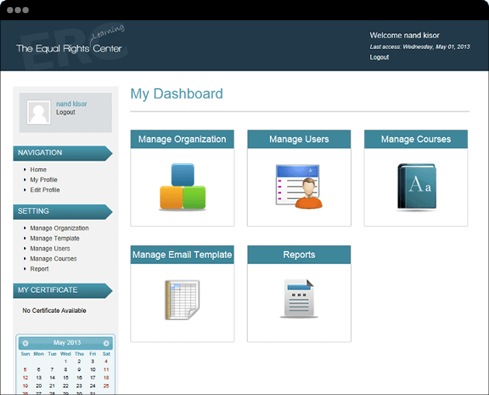
Task: Open the nand kisor profile name link
Action: tap(71, 104)
